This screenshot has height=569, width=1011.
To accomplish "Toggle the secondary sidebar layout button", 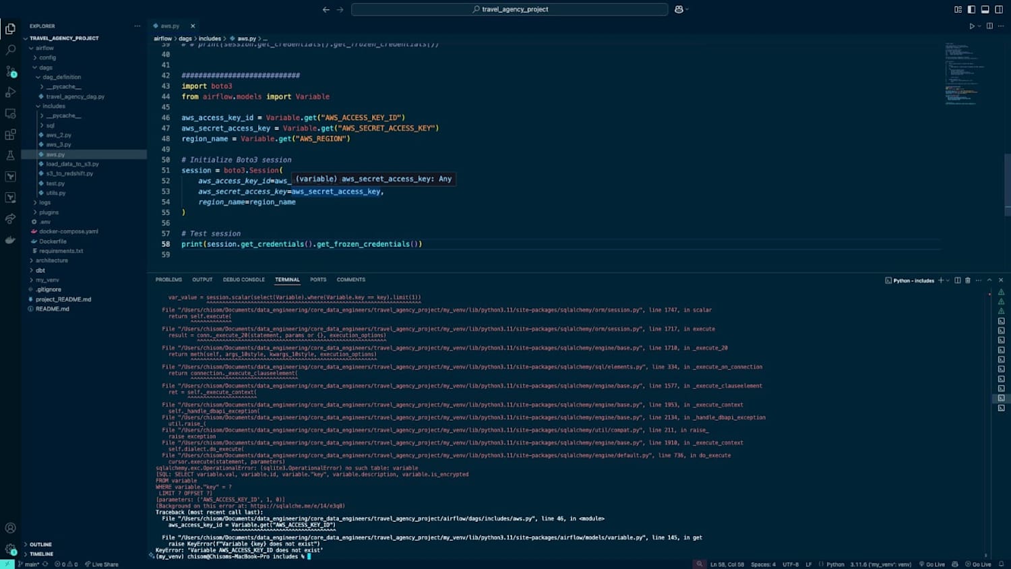I will click(x=999, y=9).
